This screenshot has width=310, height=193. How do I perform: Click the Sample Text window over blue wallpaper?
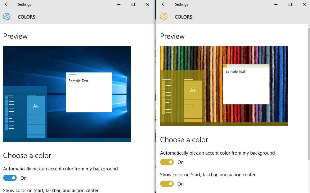coord(89,92)
